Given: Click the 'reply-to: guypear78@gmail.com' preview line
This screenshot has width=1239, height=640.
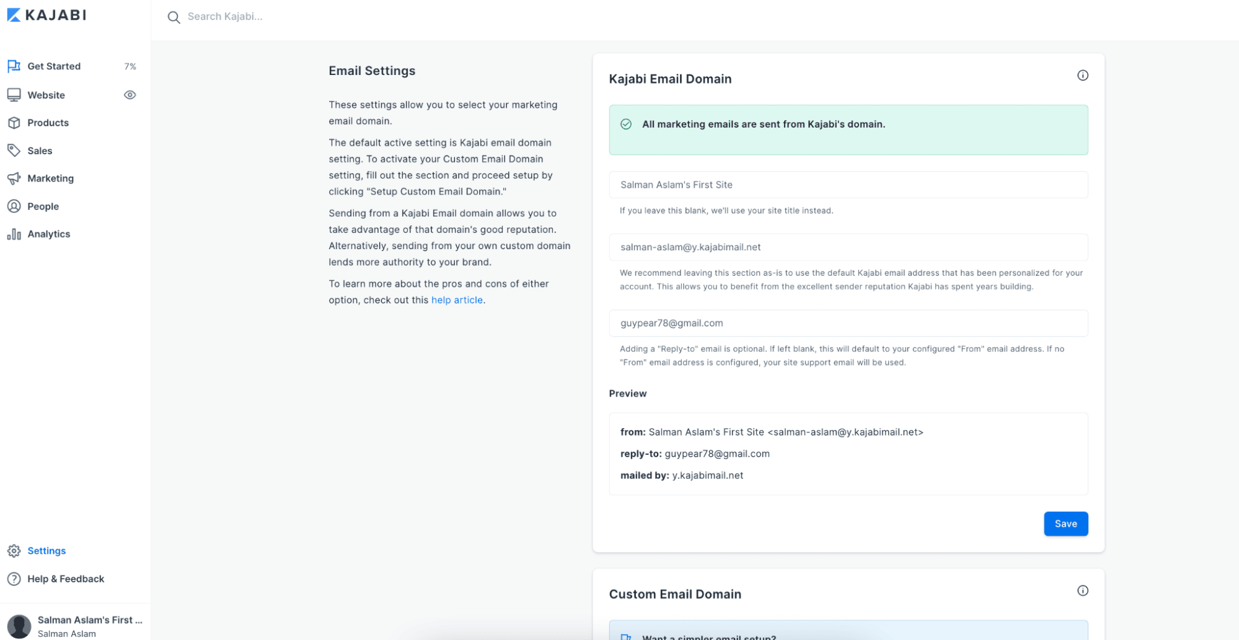Looking at the screenshot, I should click(x=695, y=454).
